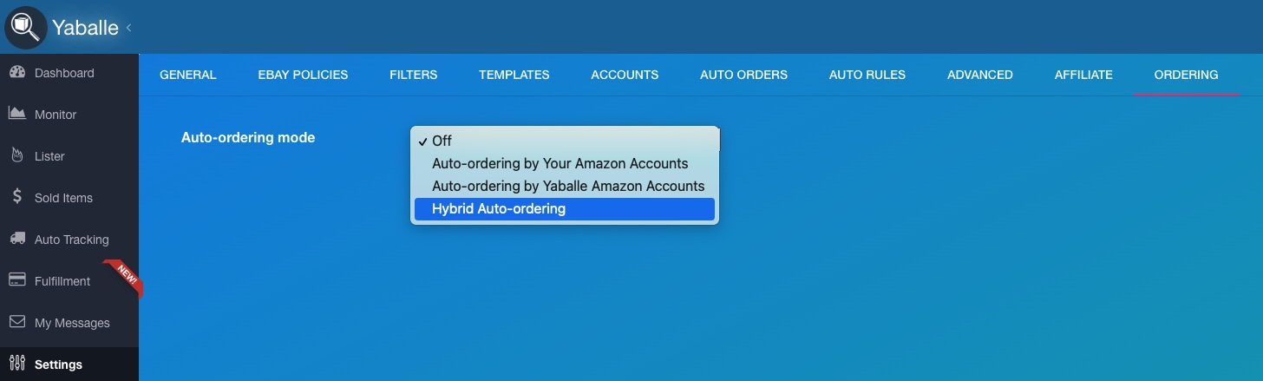Click the Lister flame icon

click(16, 155)
